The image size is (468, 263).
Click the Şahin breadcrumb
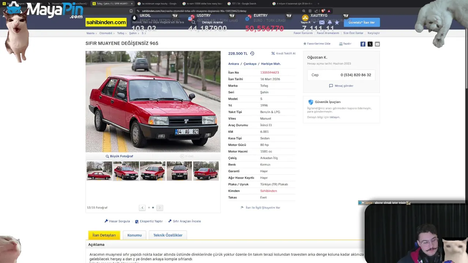(133, 33)
